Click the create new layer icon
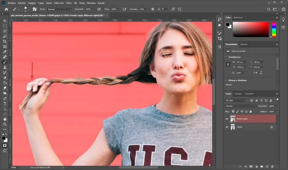 267,167
